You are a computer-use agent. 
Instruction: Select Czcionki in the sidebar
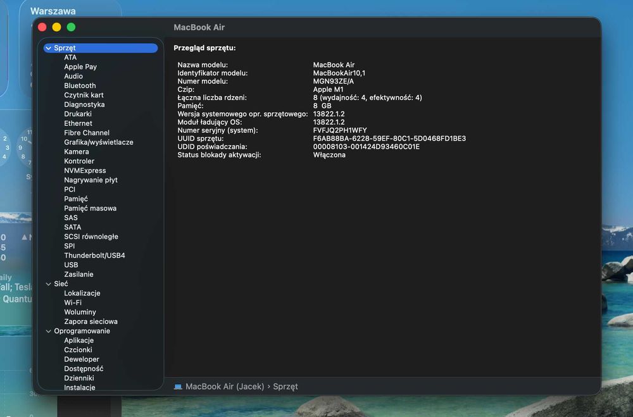[x=78, y=349]
